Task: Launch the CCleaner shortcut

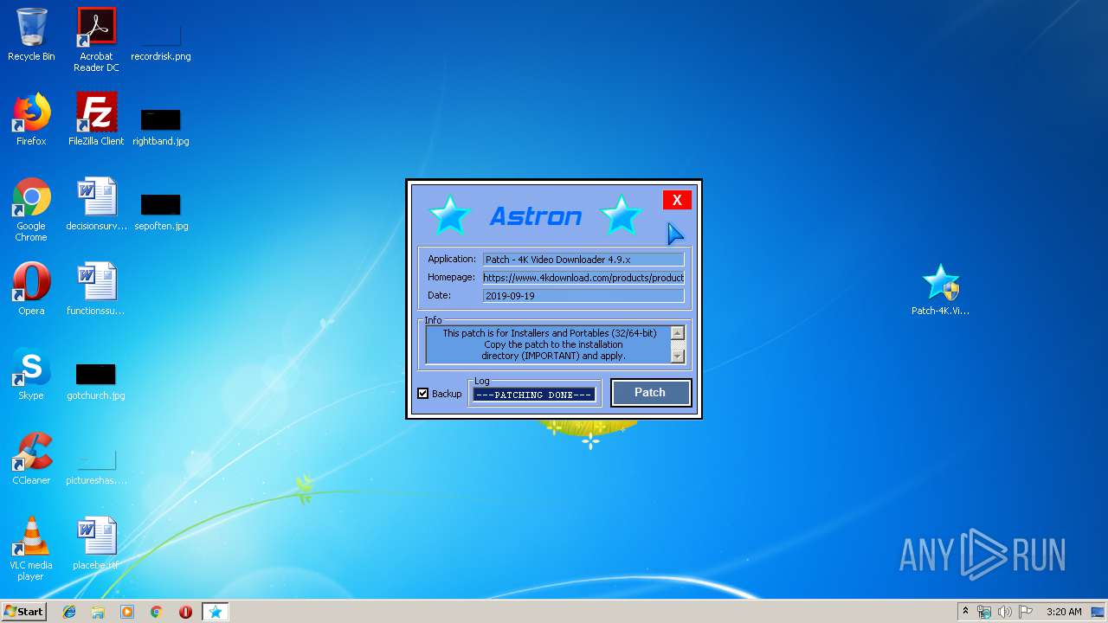Action: [x=31, y=459]
